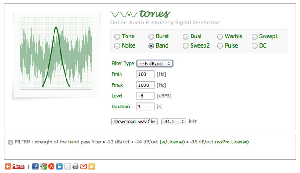Click the orange plus Share icon
The height and width of the screenshot is (173, 300).
[8, 166]
